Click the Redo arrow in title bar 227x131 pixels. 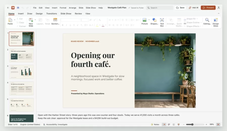click(27, 8)
